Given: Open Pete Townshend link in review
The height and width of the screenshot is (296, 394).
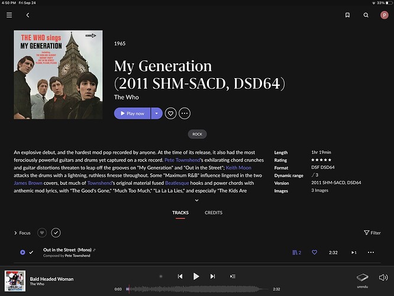Looking at the screenshot, I should tap(182, 160).
